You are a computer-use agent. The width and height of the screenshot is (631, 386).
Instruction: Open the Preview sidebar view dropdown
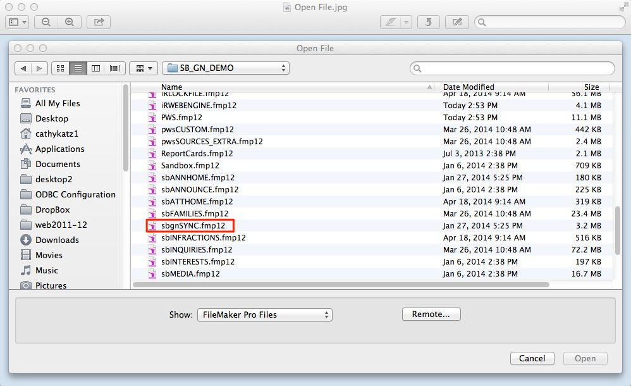click(17, 22)
